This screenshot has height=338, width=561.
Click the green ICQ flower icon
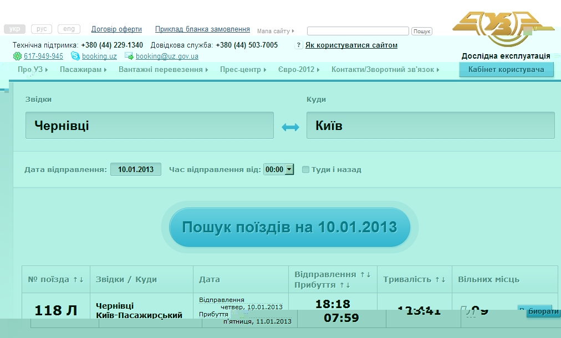[17, 56]
